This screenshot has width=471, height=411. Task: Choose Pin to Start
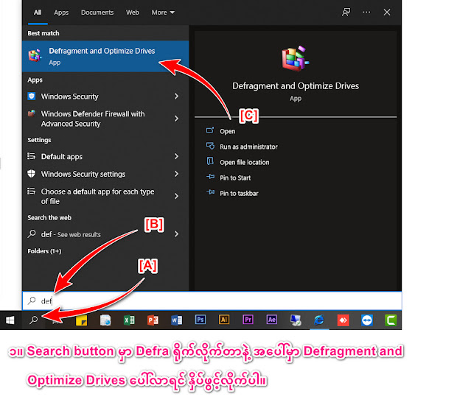click(235, 178)
